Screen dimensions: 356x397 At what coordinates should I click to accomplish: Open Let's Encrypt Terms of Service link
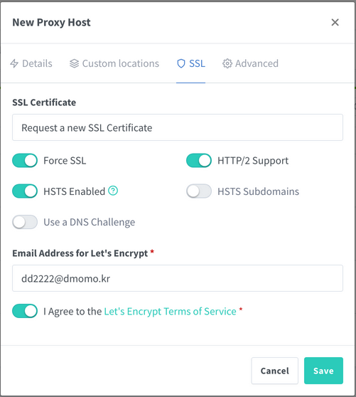coord(170,311)
